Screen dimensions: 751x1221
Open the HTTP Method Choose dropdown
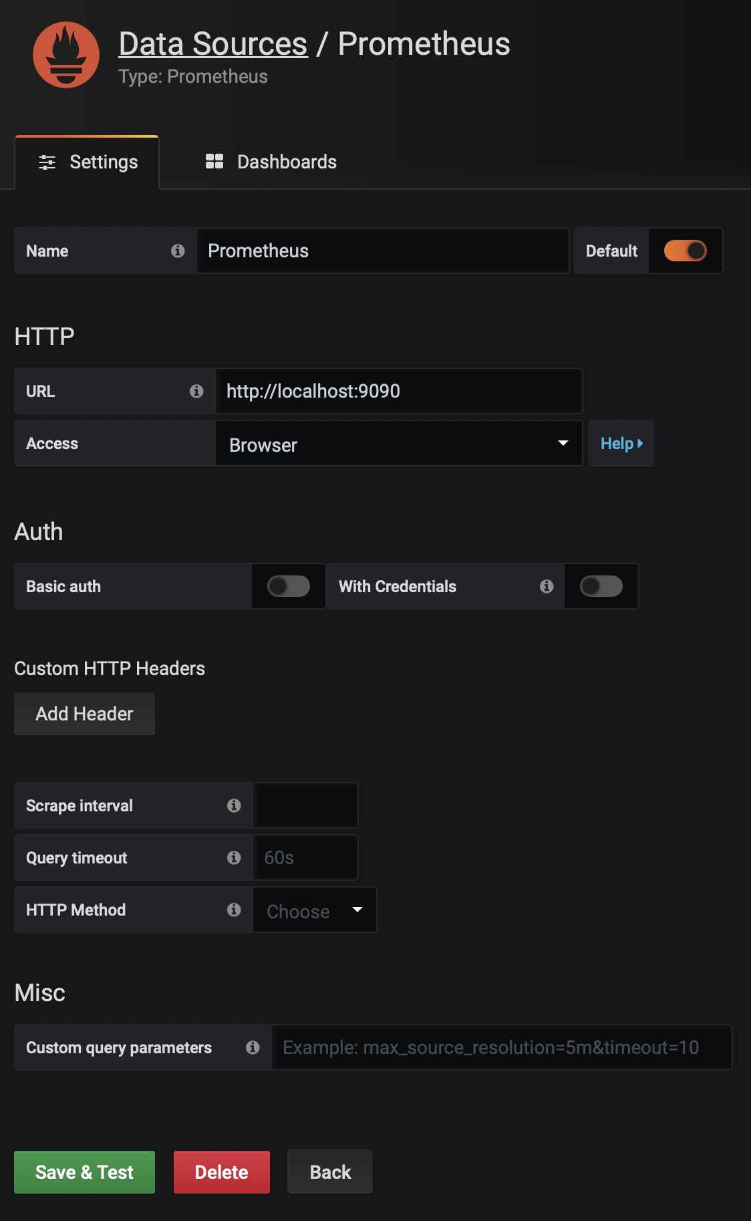click(315, 910)
